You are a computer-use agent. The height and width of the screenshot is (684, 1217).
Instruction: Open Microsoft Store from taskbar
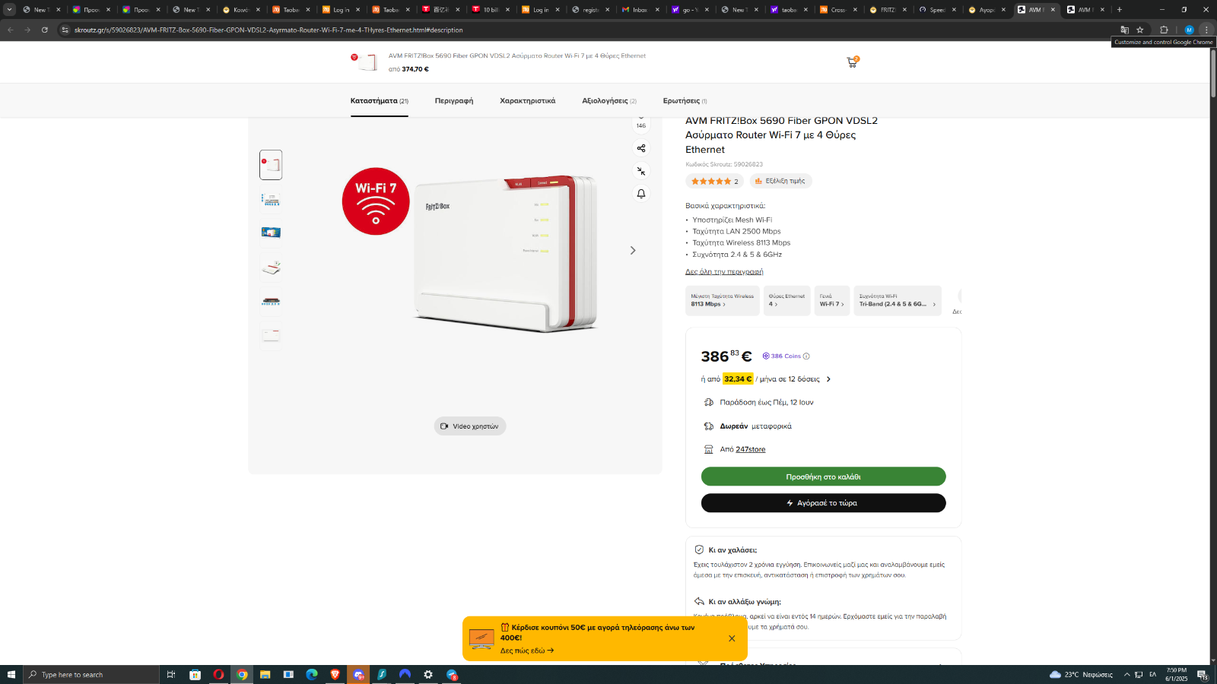pyautogui.click(x=195, y=674)
